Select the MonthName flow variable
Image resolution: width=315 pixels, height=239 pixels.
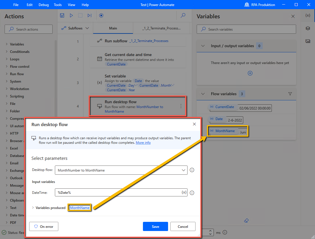pyautogui.click(x=223, y=131)
